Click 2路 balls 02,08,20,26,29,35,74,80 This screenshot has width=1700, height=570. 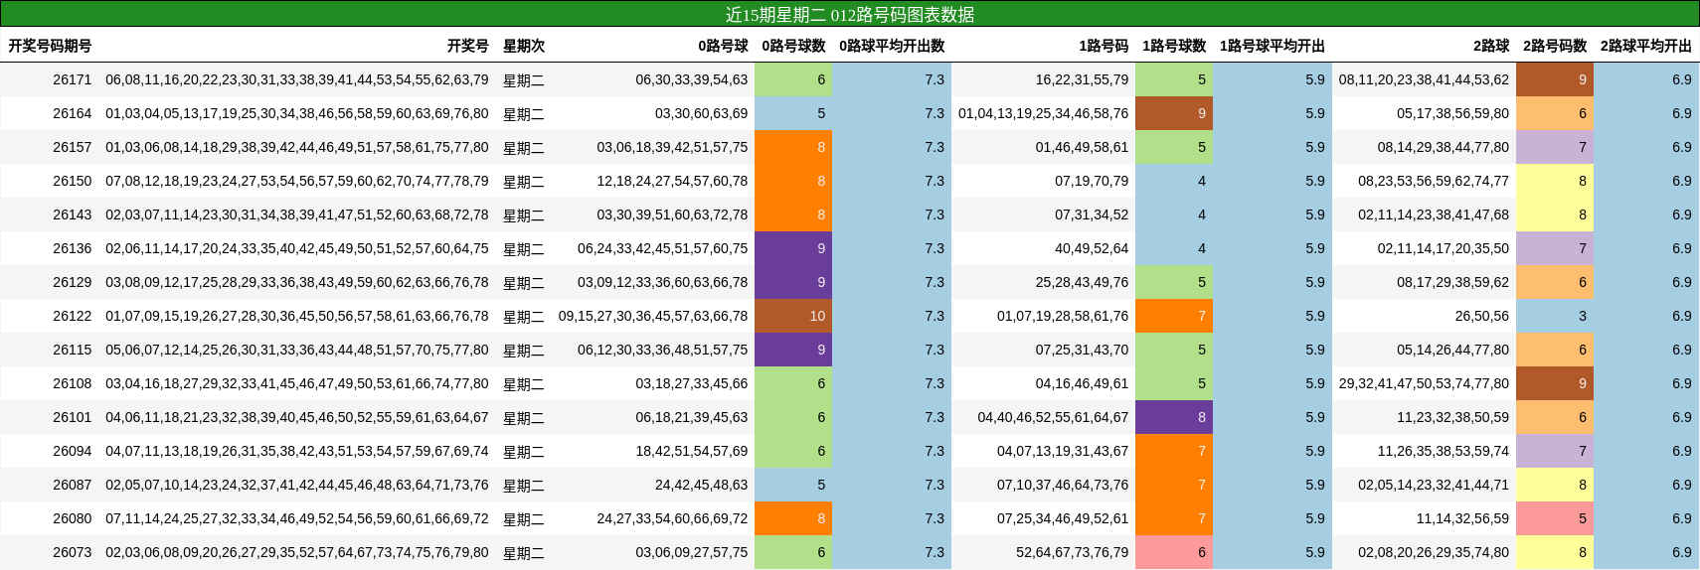[x=1434, y=552]
